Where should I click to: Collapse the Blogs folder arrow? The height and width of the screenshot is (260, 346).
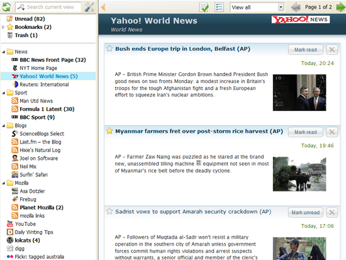3,126
